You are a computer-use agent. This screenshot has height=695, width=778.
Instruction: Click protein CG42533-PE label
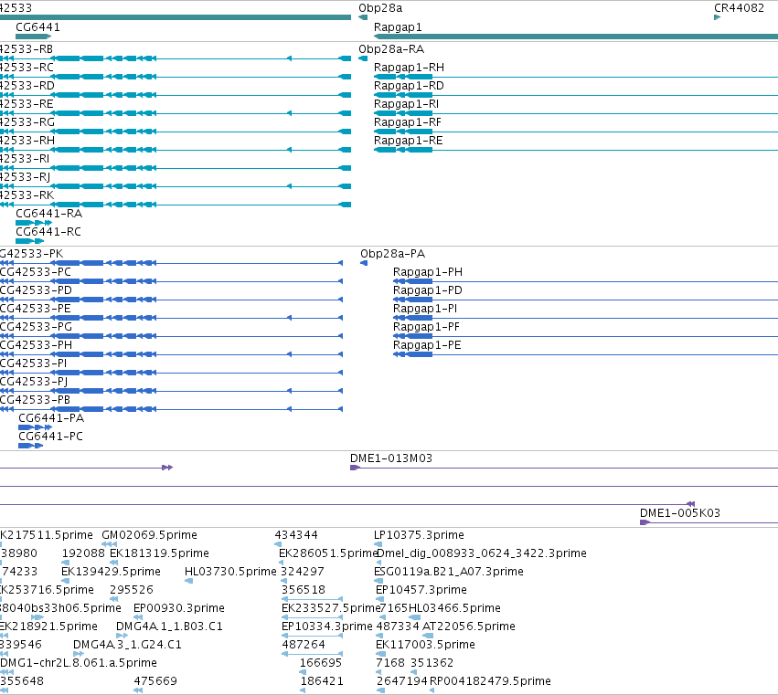36,309
